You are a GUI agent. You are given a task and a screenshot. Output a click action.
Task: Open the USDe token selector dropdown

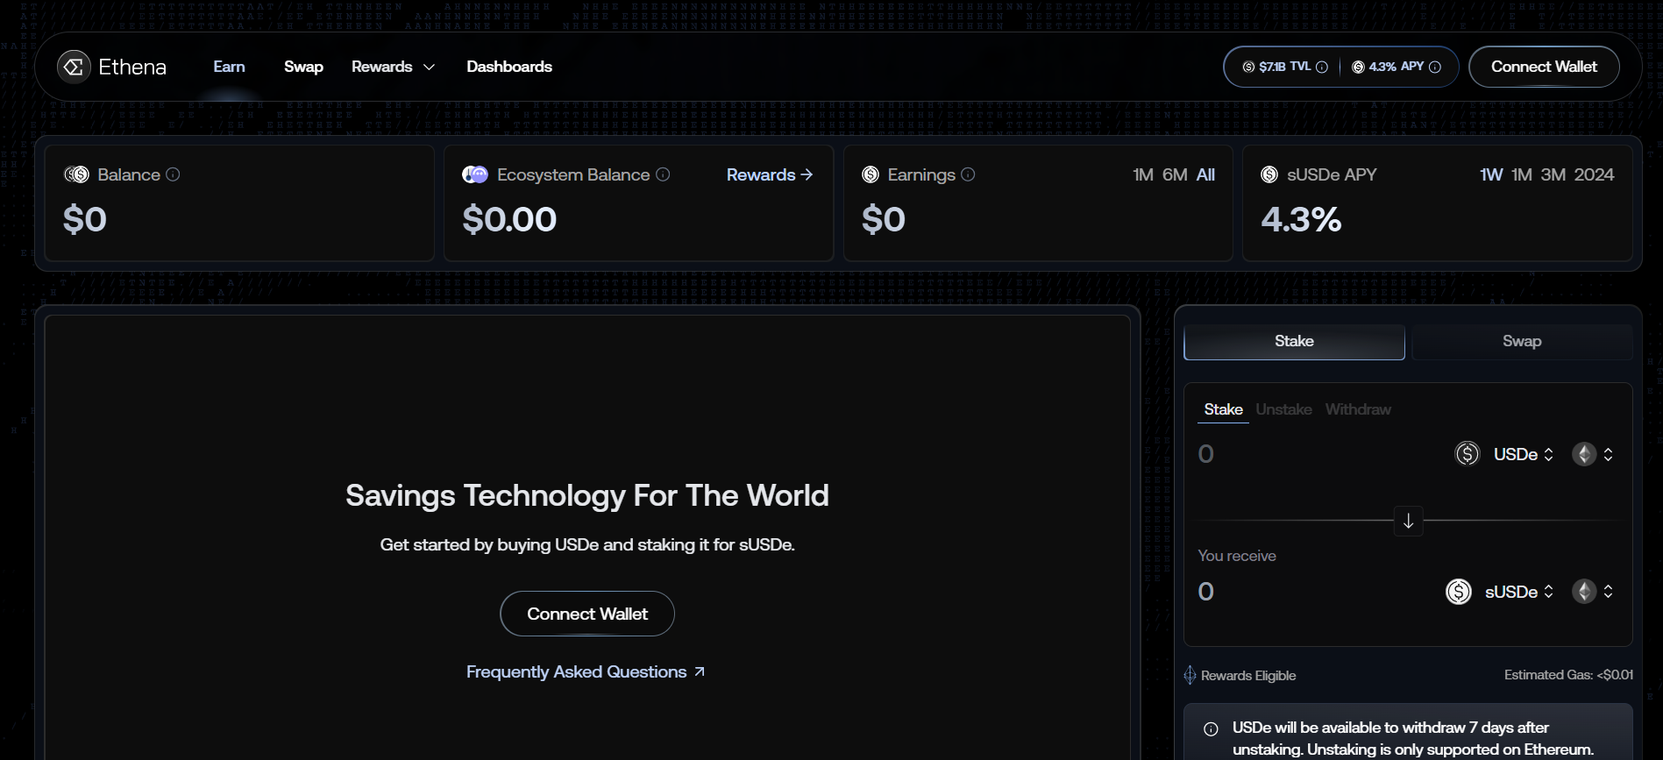coord(1523,454)
